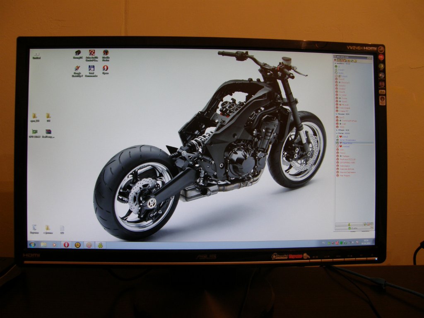Click the red Opera icon in the taskbar
Viewport: 424px width, 318px height.
pyautogui.click(x=66, y=245)
